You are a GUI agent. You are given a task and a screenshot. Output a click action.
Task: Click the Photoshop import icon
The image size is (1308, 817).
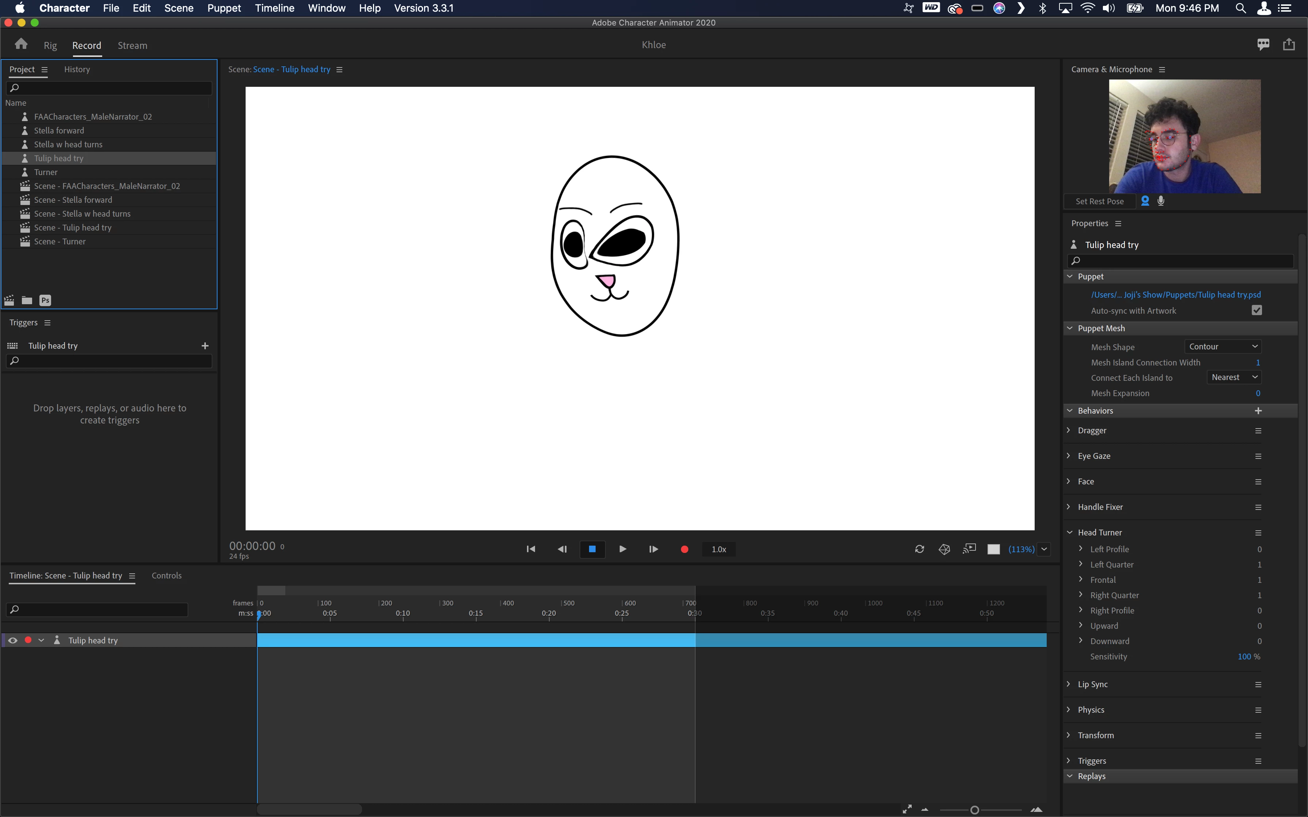point(45,301)
